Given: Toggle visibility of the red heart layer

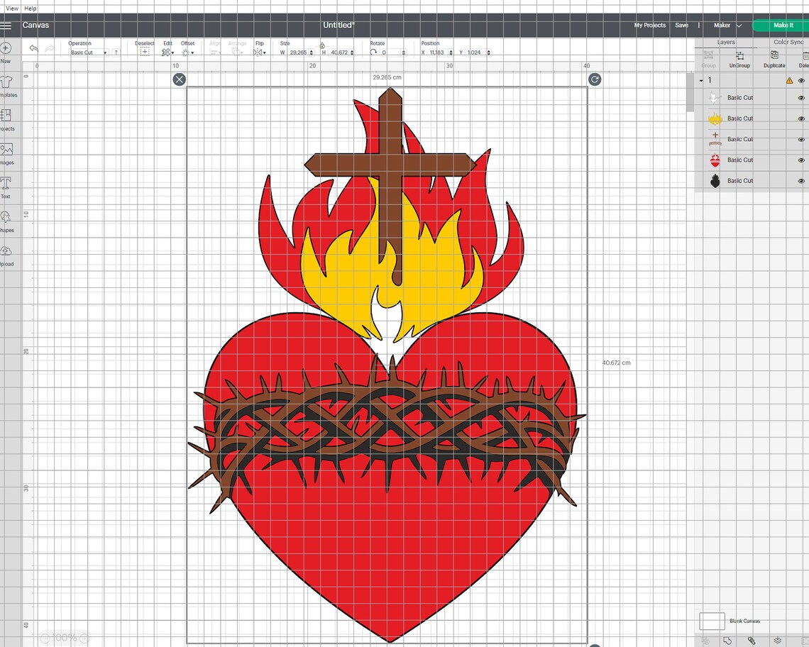Looking at the screenshot, I should [801, 160].
